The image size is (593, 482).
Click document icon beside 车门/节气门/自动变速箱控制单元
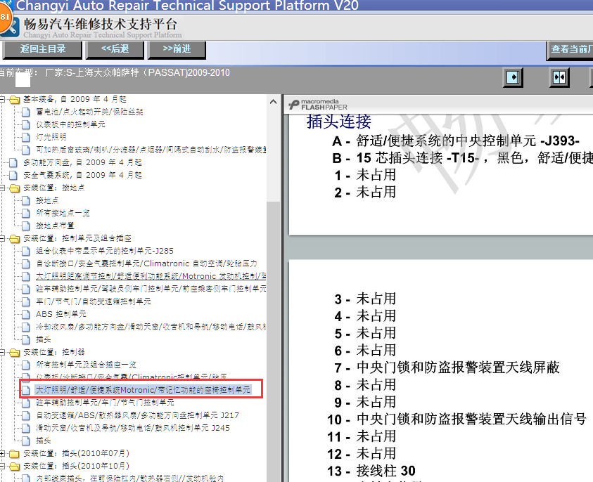26,301
